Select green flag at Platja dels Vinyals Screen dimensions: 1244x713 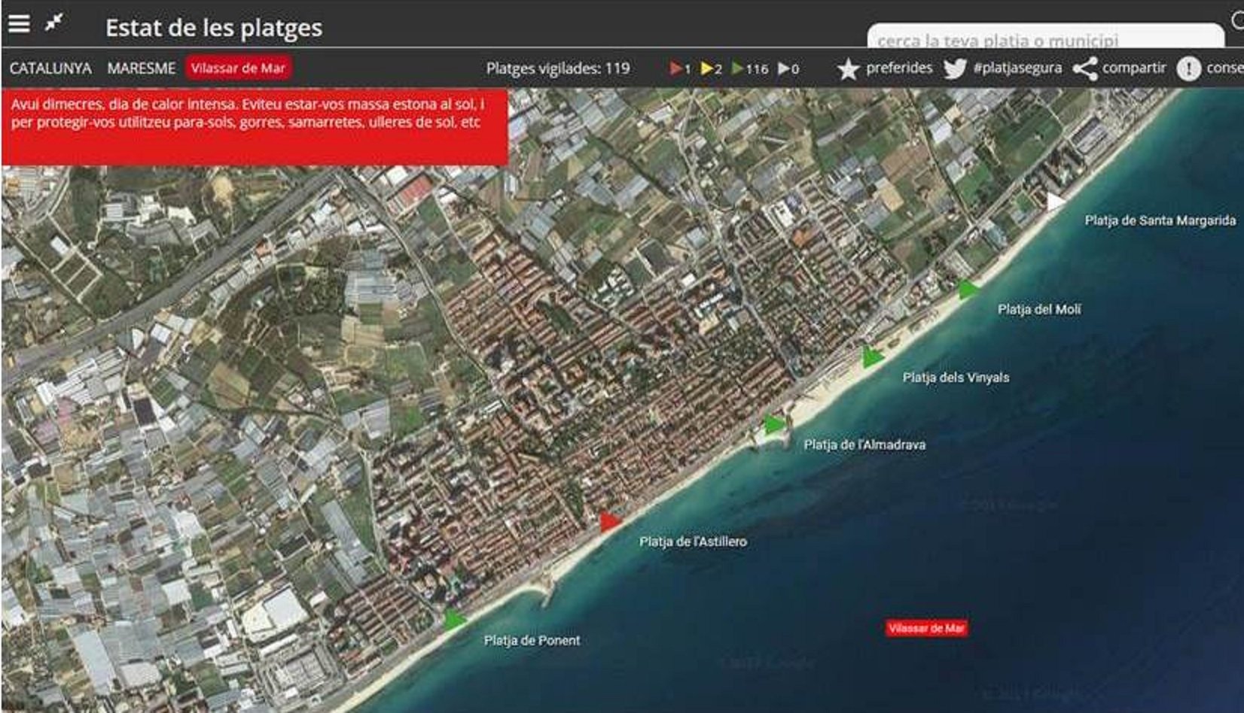[x=872, y=357]
